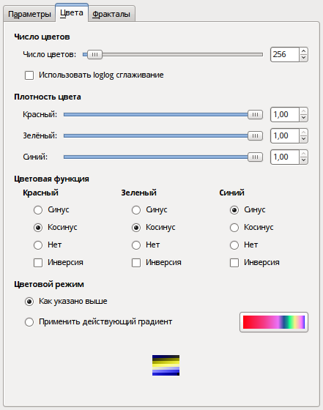Increase Число цветов with up arrow

(x=303, y=51)
